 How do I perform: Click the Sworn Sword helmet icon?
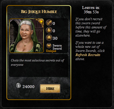49,46
